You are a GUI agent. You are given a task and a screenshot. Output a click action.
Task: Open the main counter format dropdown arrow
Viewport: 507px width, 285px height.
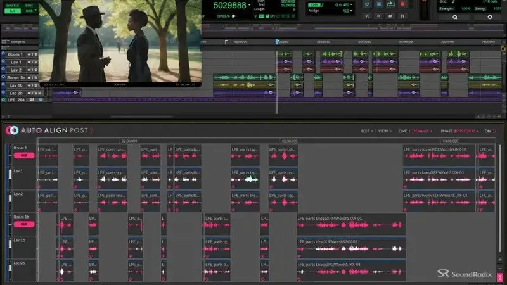[x=249, y=6]
